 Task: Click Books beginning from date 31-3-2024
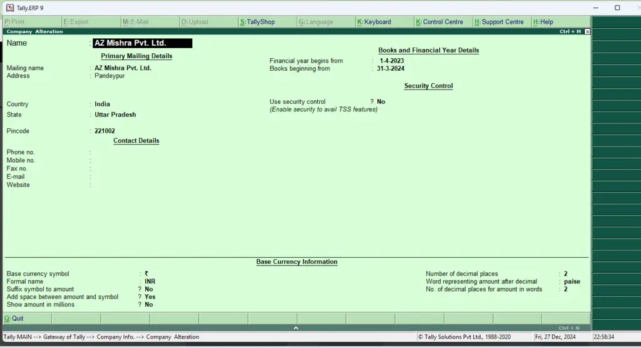click(391, 69)
